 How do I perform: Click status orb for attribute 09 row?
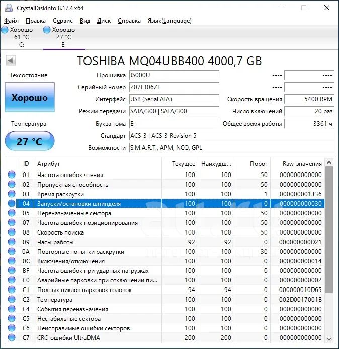point(12,242)
